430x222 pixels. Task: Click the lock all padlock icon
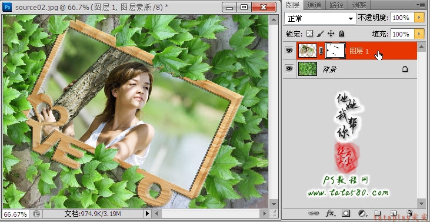pos(341,34)
